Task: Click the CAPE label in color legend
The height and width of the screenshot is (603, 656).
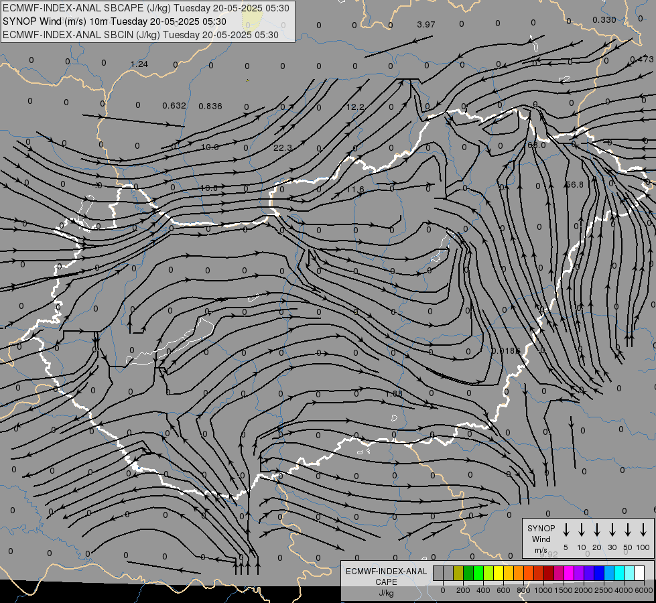Action: (386, 582)
